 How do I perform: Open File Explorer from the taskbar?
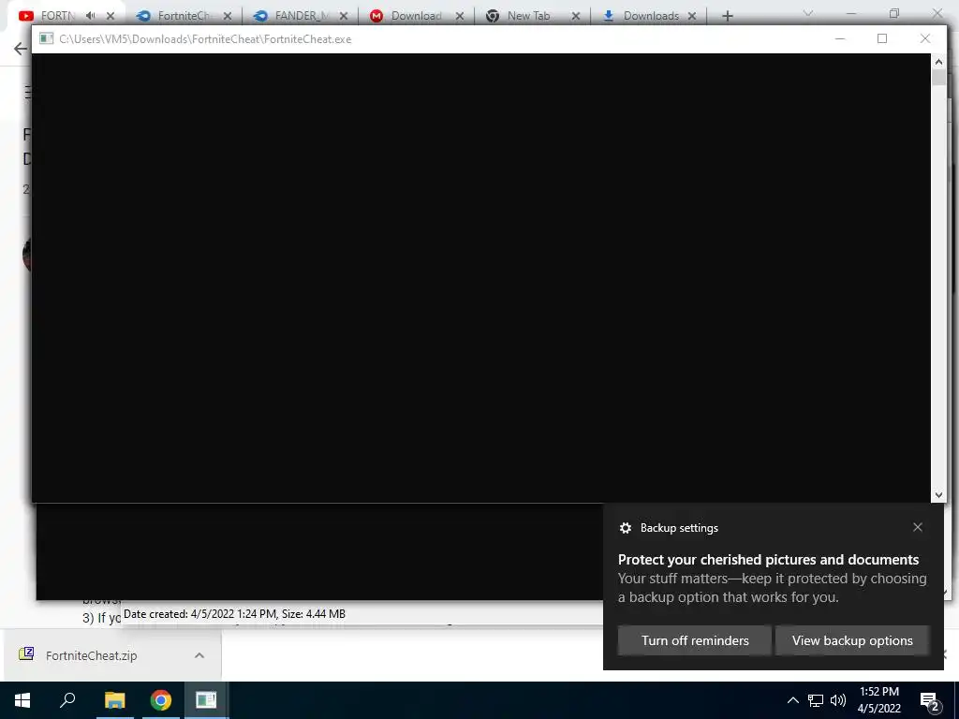pyautogui.click(x=114, y=700)
